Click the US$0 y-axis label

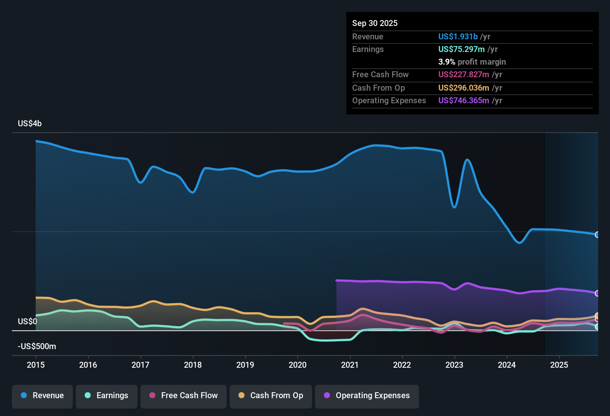[27, 321]
